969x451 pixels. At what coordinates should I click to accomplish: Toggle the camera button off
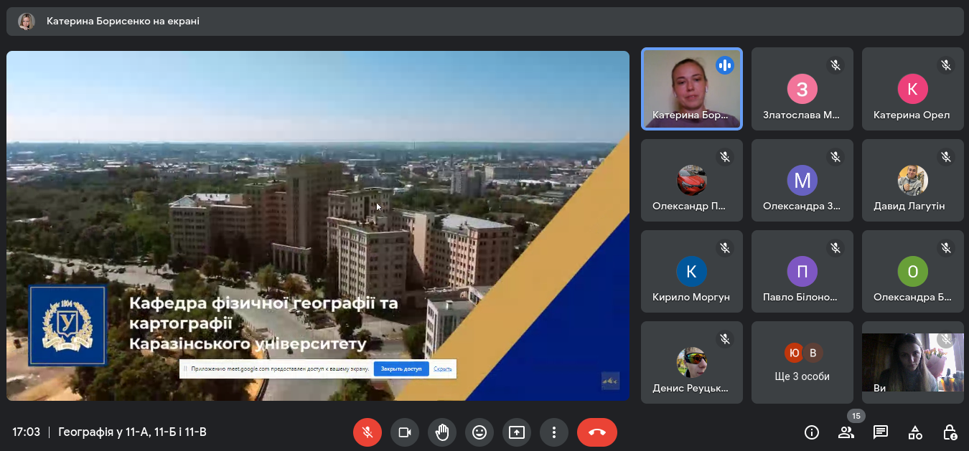404,432
